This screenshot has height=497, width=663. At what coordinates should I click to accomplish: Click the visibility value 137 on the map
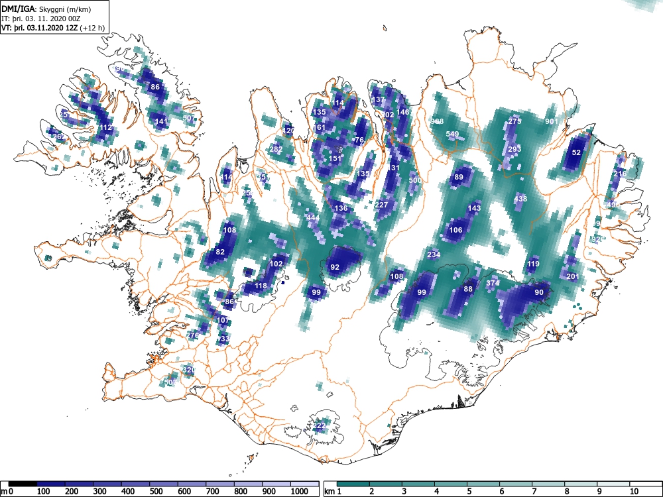(378, 100)
